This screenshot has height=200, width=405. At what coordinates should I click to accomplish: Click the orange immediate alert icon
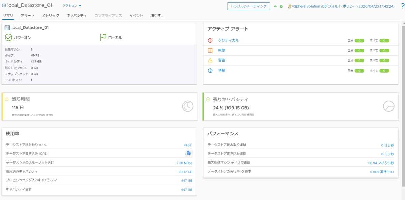pyautogui.click(x=210, y=50)
